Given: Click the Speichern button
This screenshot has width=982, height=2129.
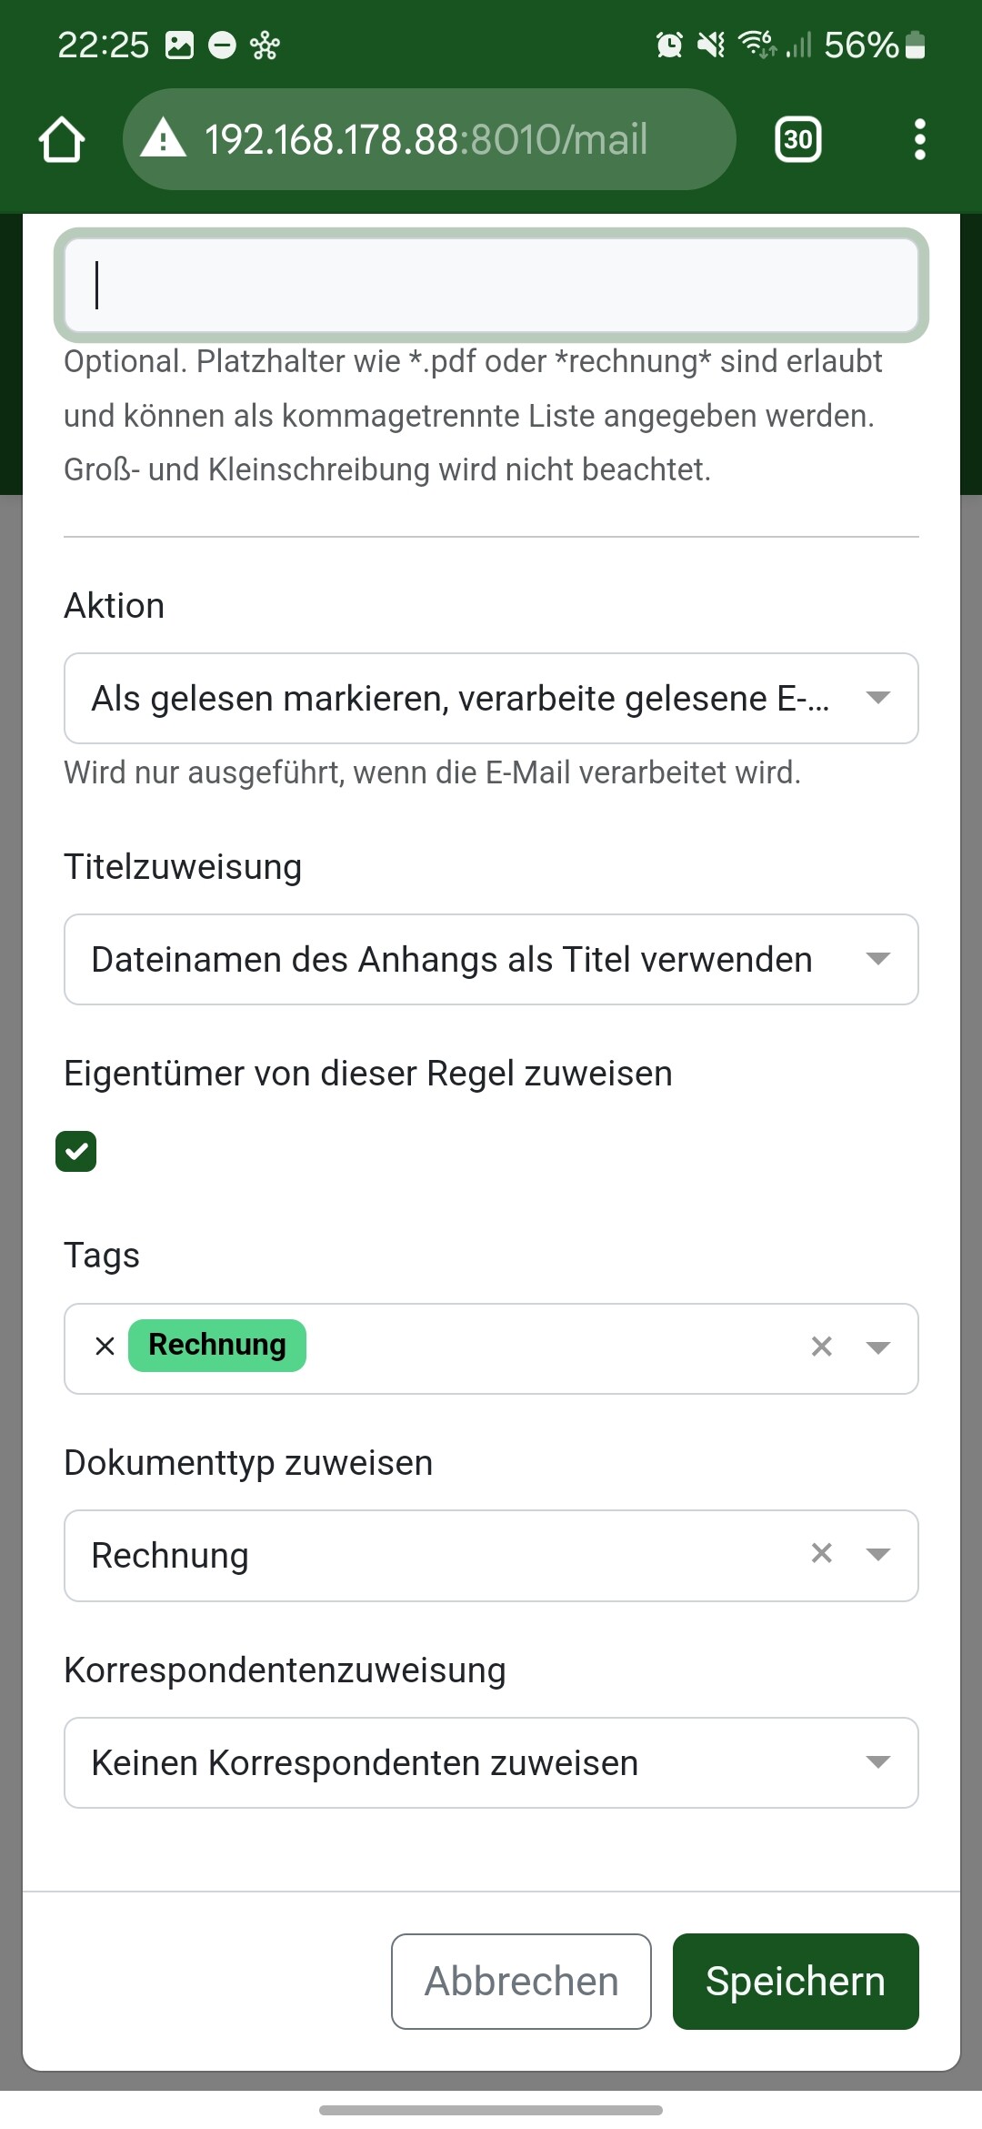Looking at the screenshot, I should [x=796, y=1982].
